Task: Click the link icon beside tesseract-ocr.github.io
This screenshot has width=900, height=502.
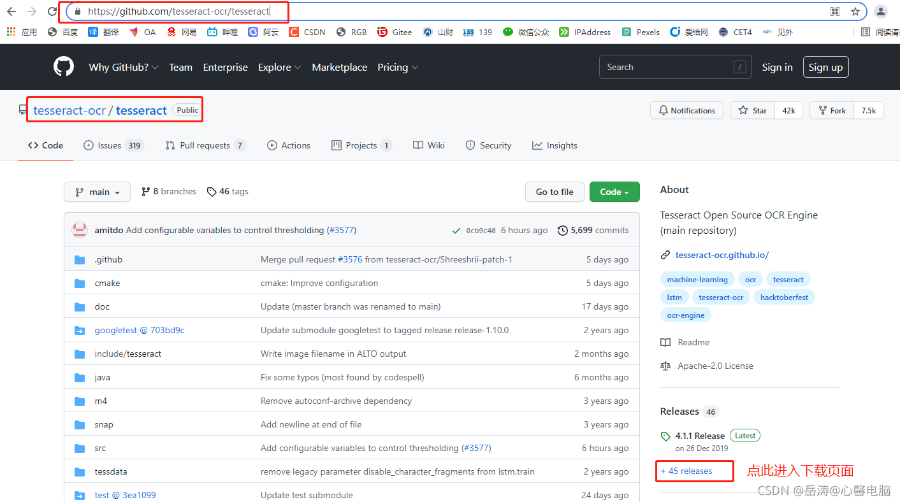Action: (x=665, y=255)
